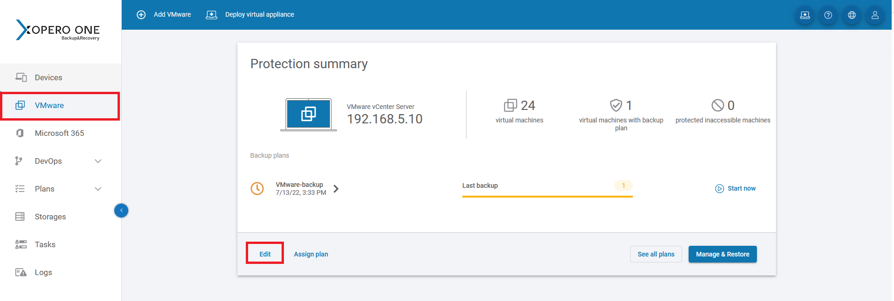Click the Protection summary heading

(x=309, y=64)
